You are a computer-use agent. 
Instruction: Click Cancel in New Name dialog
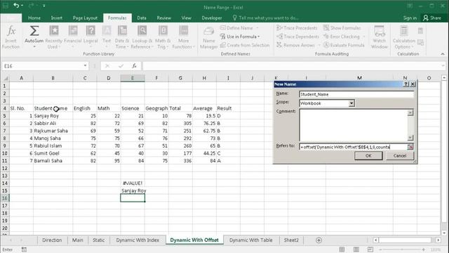(399, 155)
